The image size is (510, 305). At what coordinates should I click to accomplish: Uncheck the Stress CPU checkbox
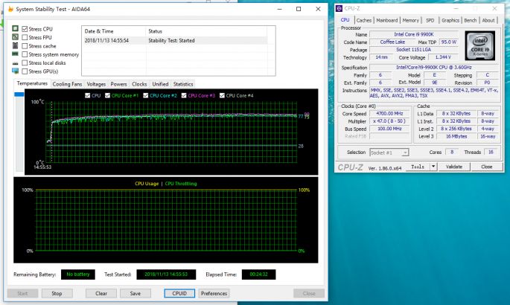[25, 29]
